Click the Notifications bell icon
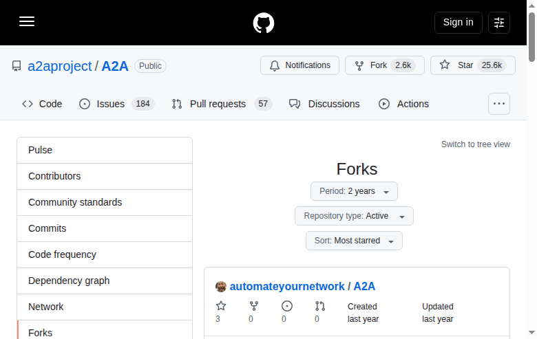This screenshot has height=339, width=537. (x=275, y=66)
